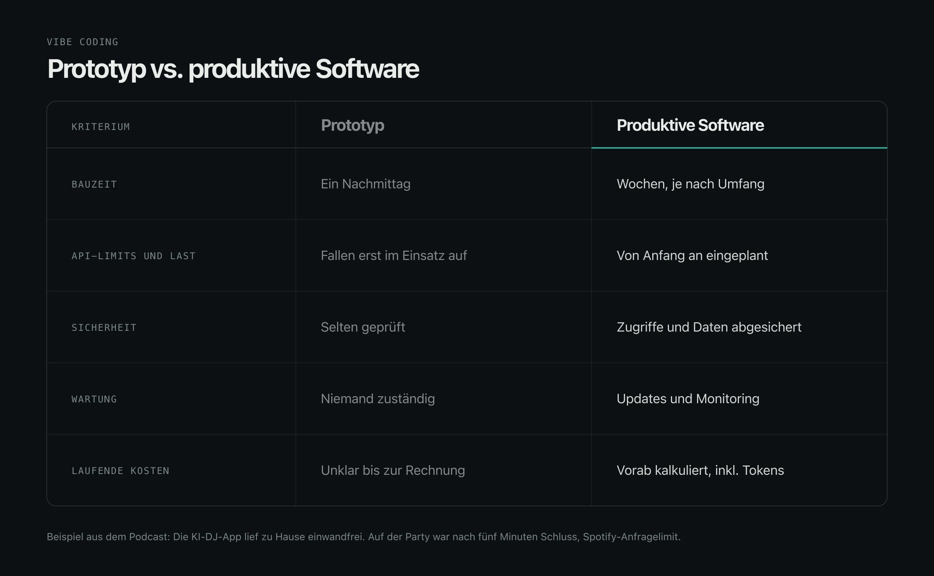Select the 'Prototyp' column header
Image resolution: width=934 pixels, height=576 pixels.
click(353, 125)
